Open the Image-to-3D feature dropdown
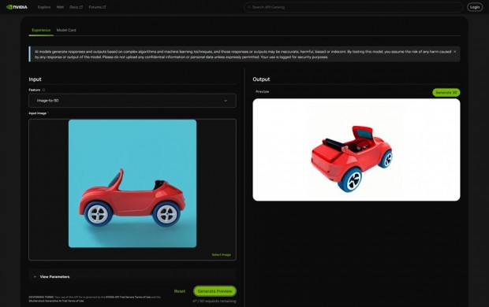Viewport: 489px width, 307px height. 133,101
